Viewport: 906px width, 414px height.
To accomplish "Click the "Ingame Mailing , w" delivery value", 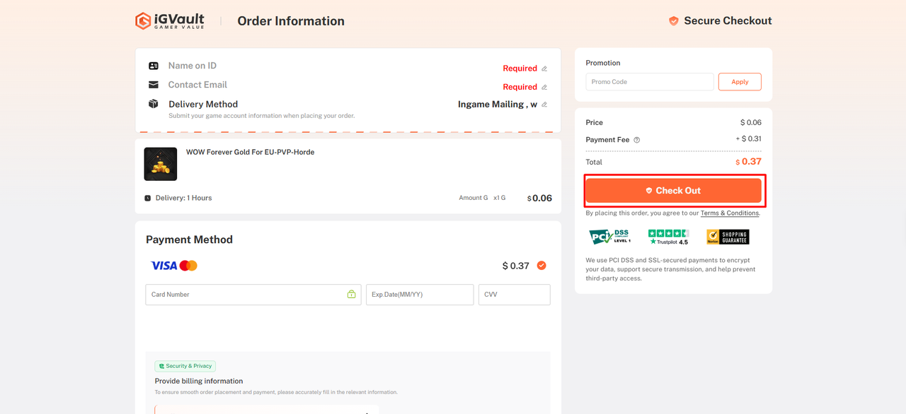I will [x=498, y=105].
